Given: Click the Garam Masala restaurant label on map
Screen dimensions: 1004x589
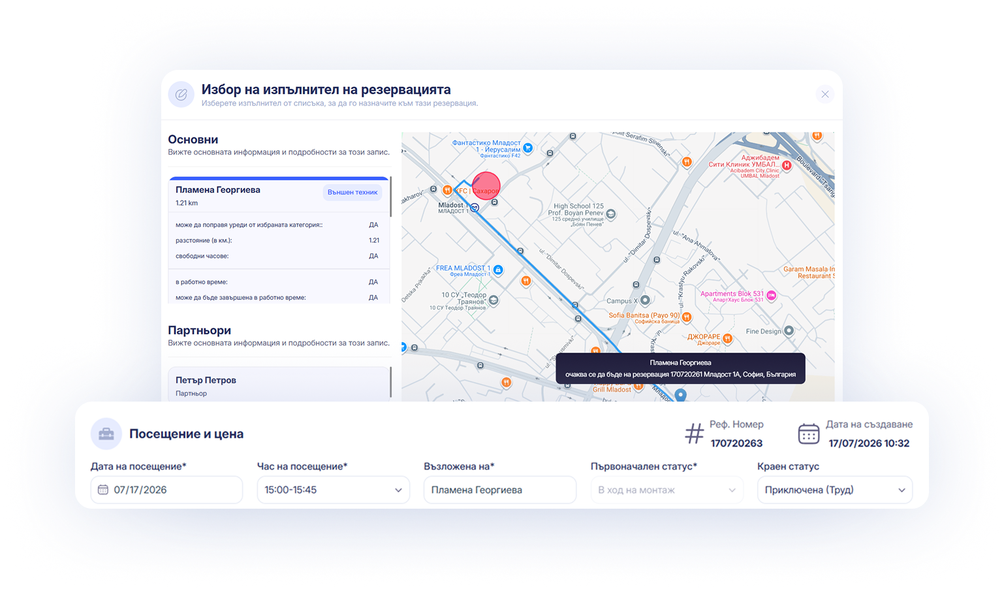Looking at the screenshot, I should pyautogui.click(x=809, y=272).
